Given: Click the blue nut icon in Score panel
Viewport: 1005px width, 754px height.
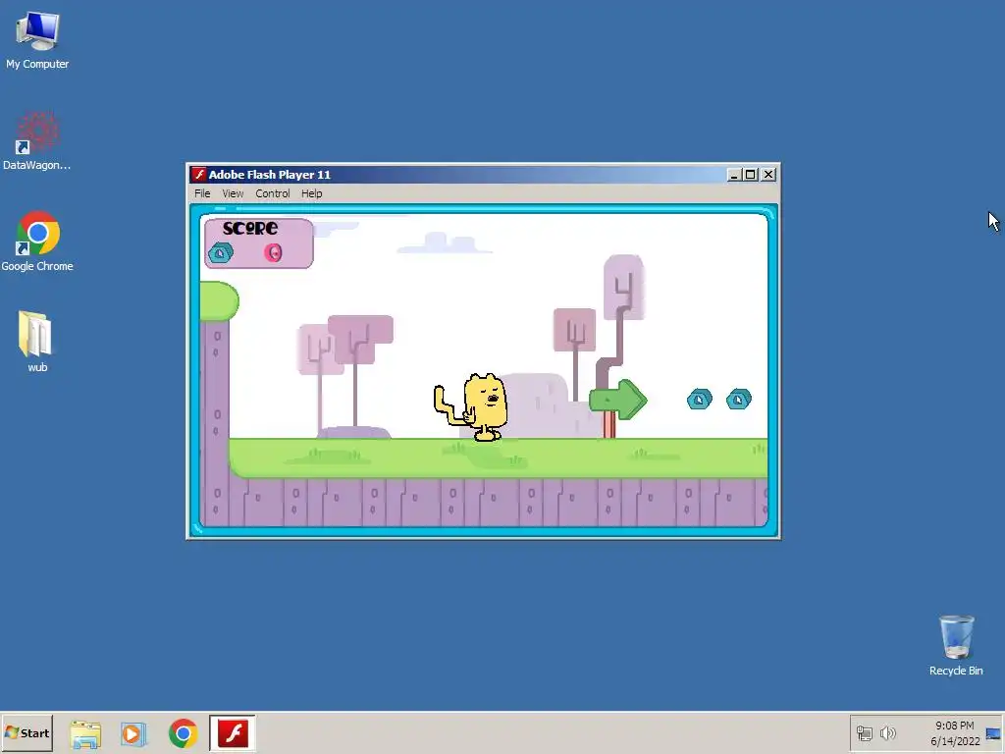Looking at the screenshot, I should pos(221,253).
